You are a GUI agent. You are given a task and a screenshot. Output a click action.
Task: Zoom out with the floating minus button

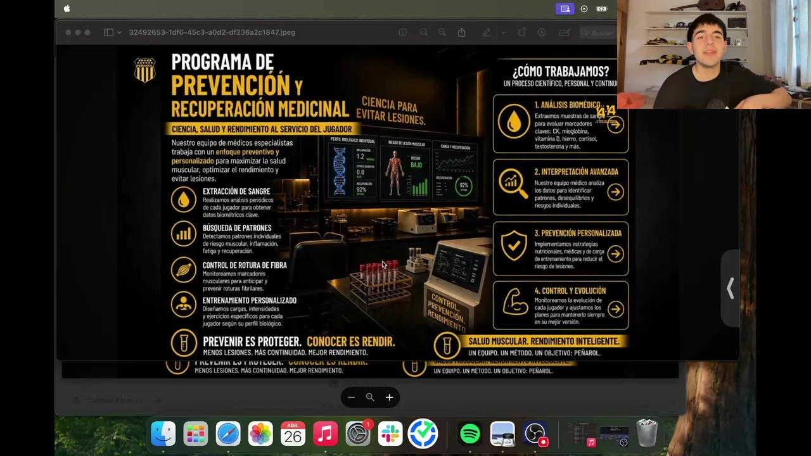pyautogui.click(x=351, y=397)
